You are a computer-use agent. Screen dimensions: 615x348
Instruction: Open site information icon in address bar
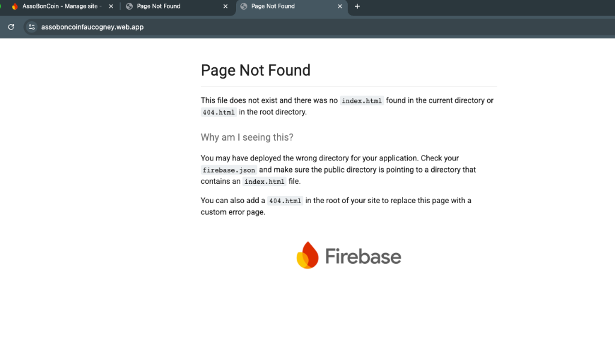(32, 27)
